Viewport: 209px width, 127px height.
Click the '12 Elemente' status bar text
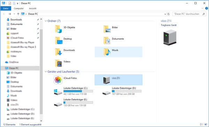(x=9, y=125)
